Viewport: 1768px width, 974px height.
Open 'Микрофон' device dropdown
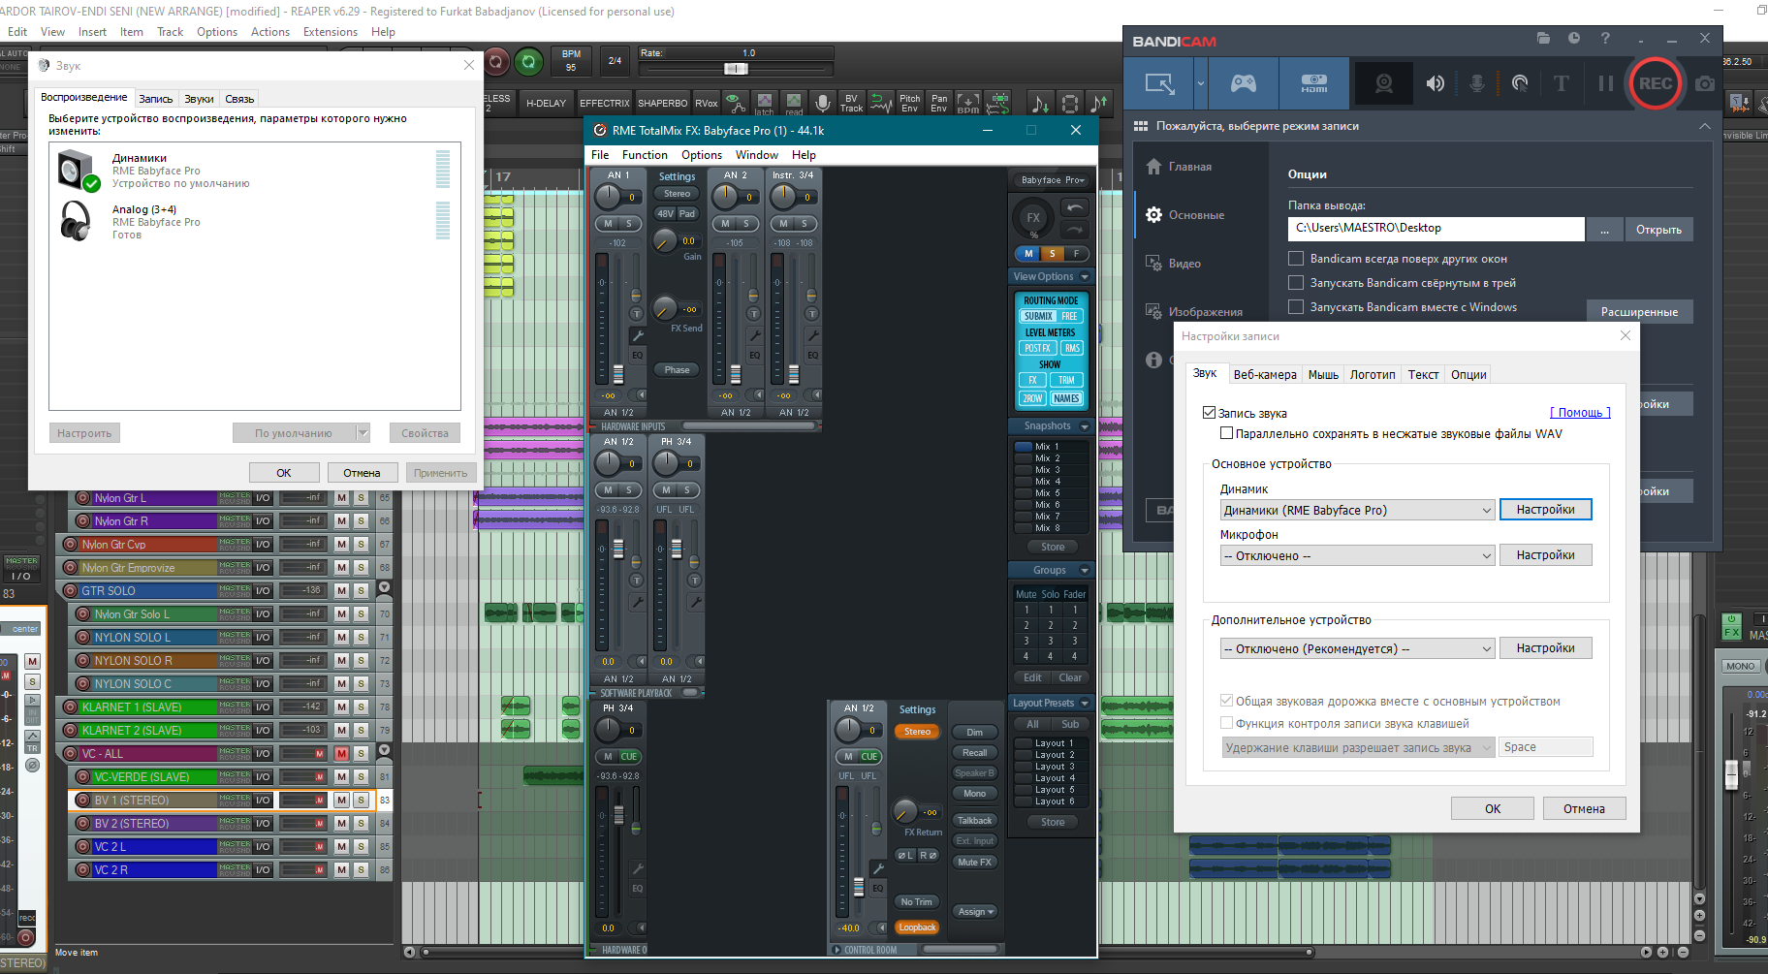coord(1358,555)
